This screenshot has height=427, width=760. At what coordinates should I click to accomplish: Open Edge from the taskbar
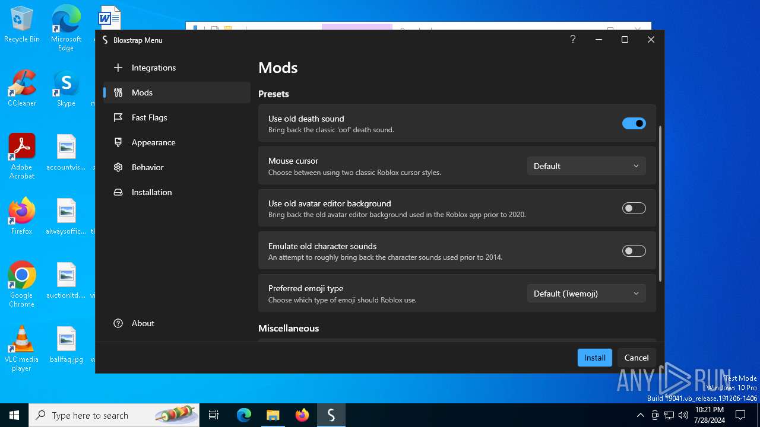(244, 415)
